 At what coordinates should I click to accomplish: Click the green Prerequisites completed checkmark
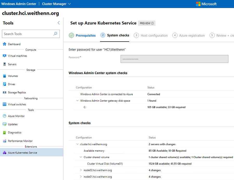71,35
